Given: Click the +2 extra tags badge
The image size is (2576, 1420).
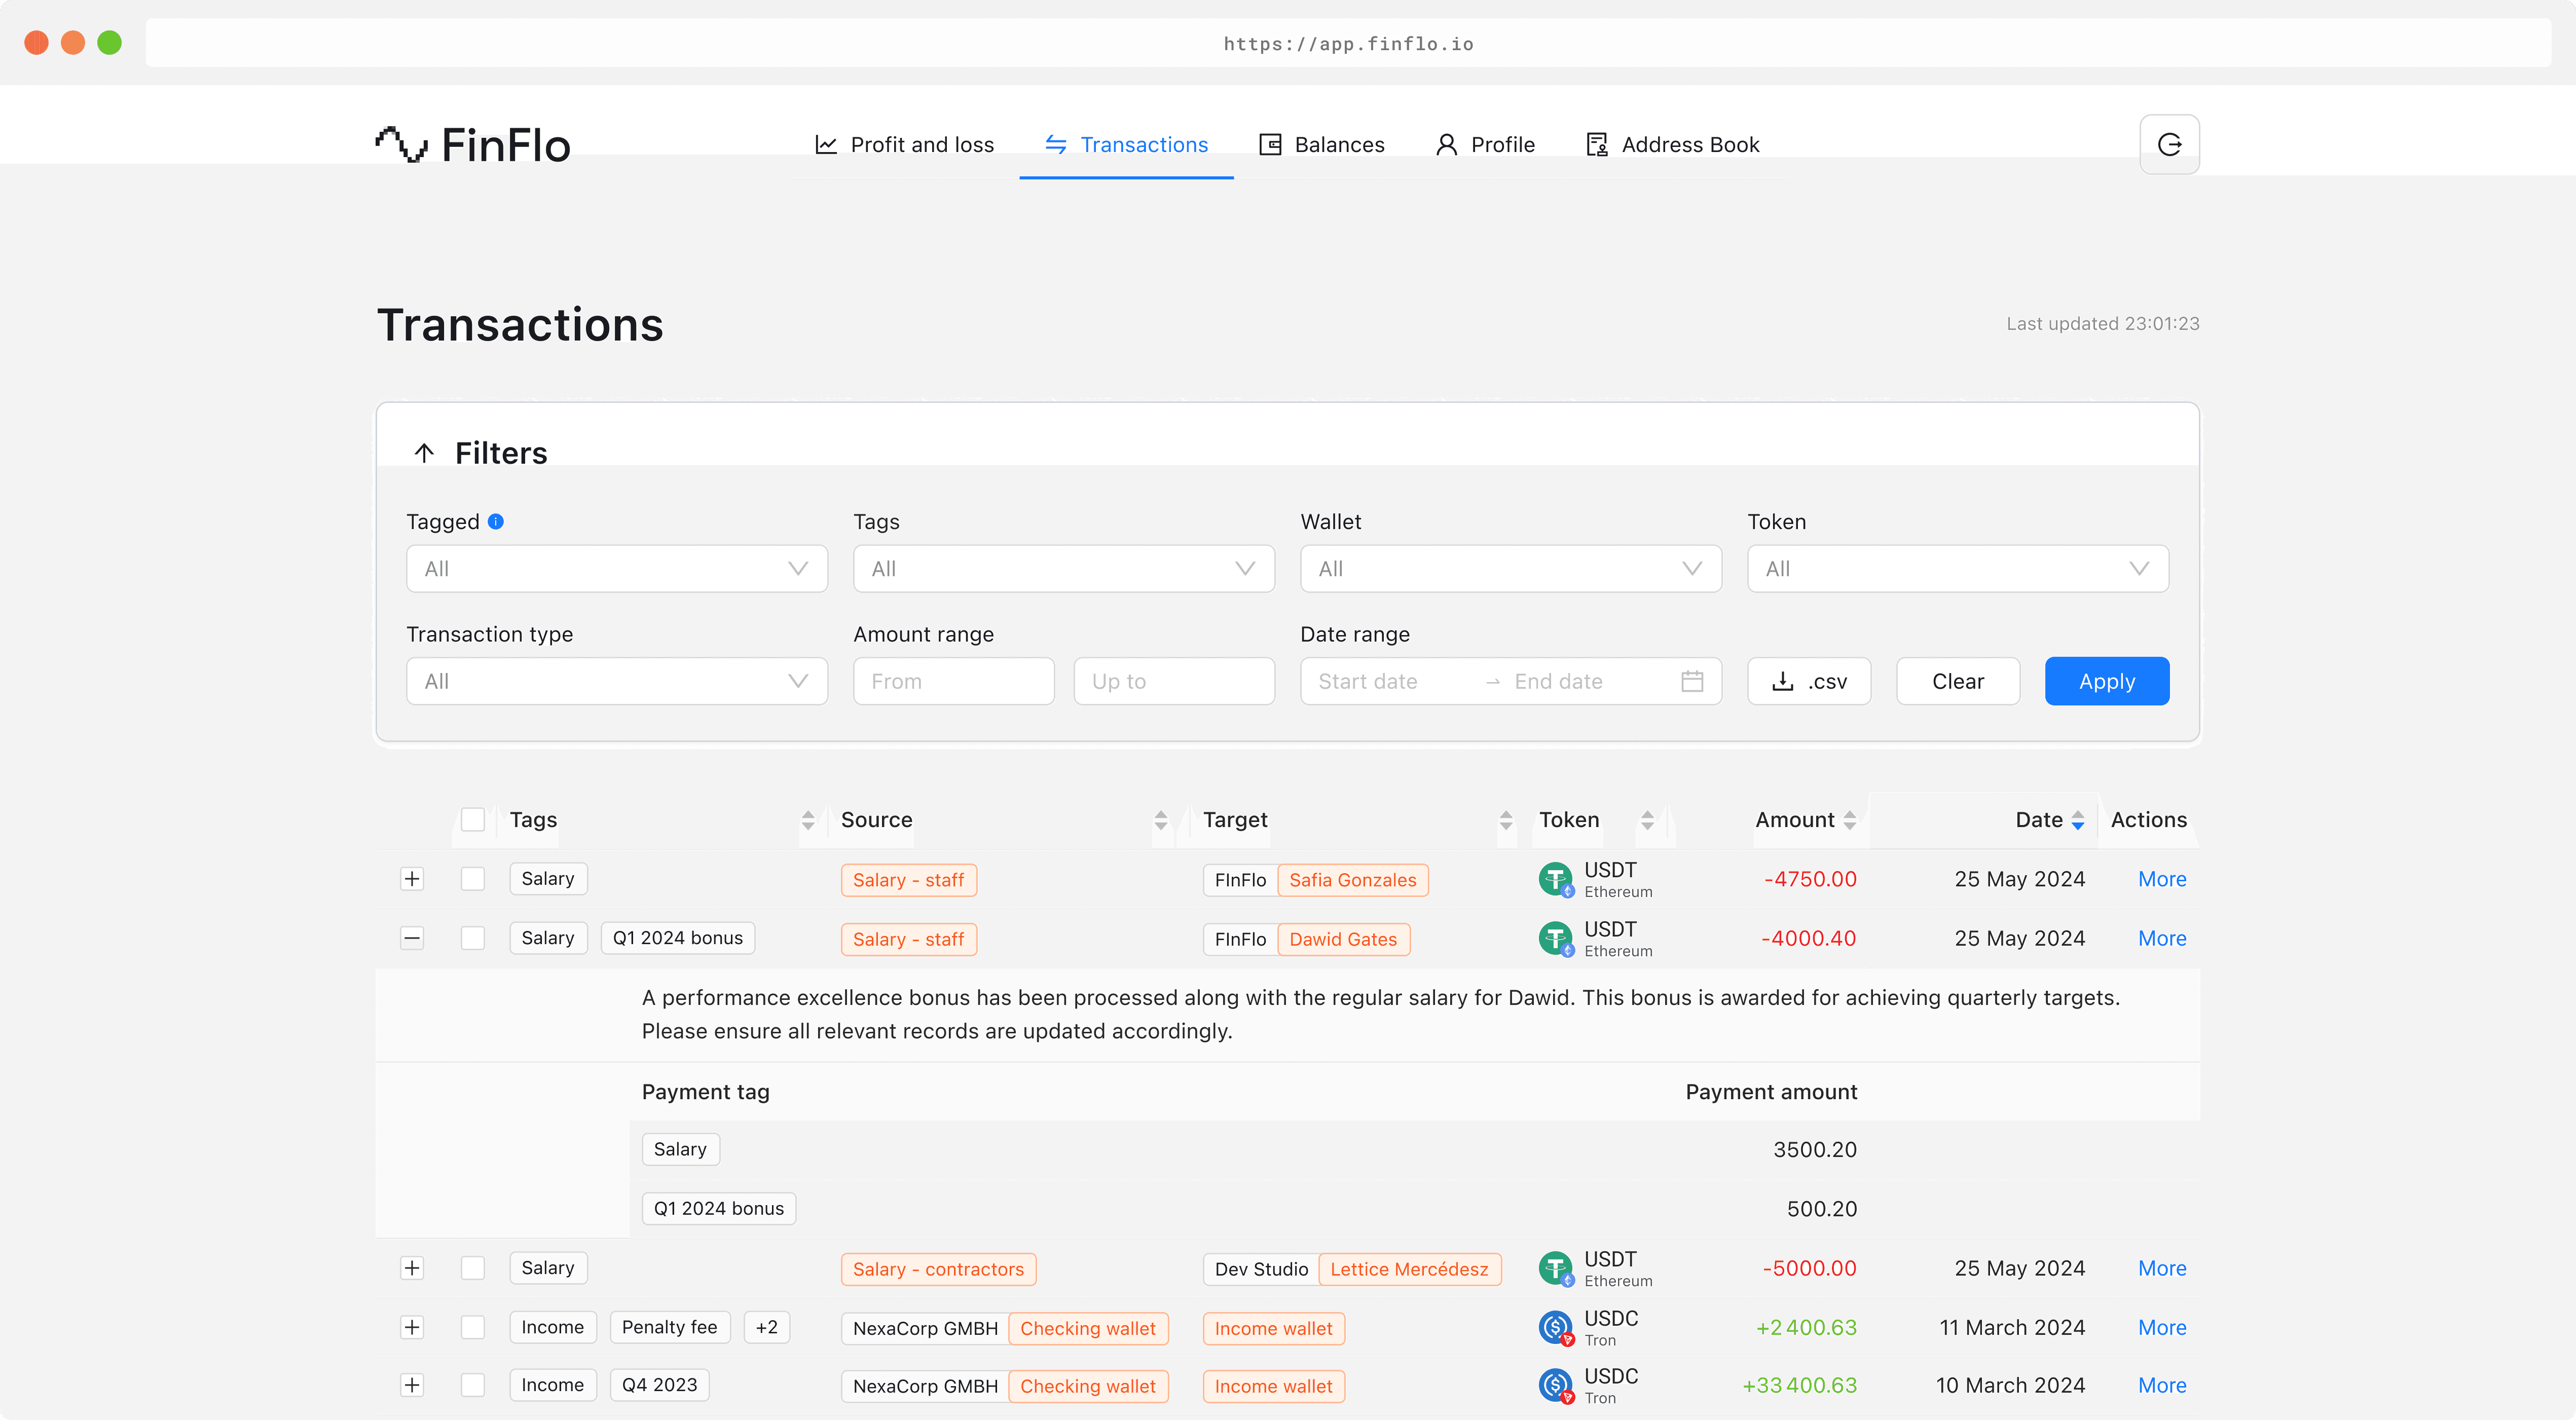Looking at the screenshot, I should pos(767,1327).
